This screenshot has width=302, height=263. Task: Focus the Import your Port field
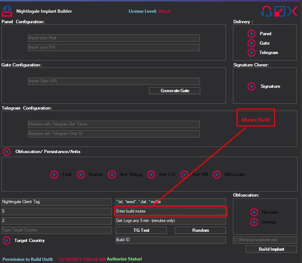(x=114, y=48)
